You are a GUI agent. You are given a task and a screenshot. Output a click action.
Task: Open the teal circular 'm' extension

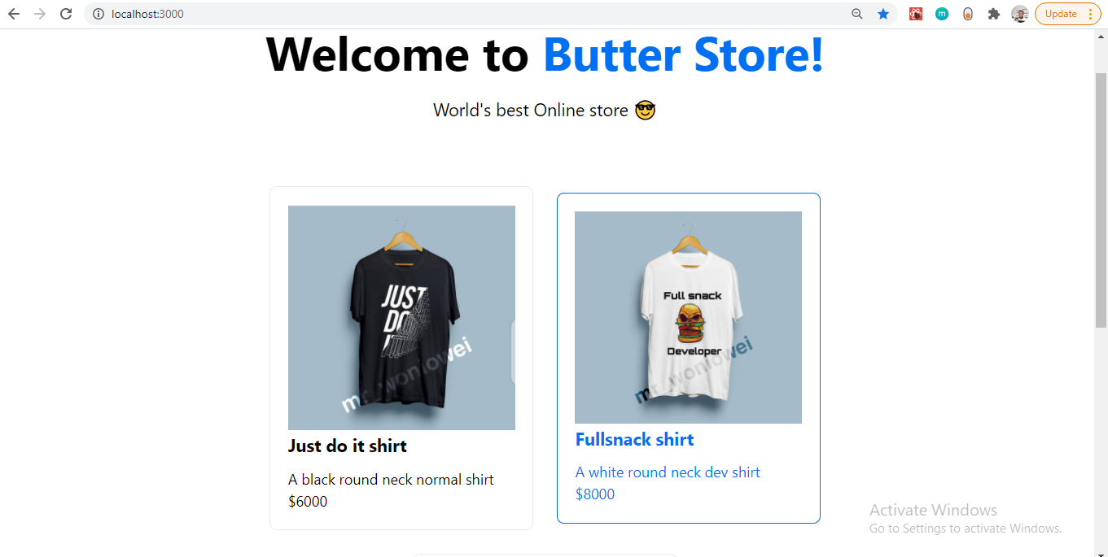[942, 14]
